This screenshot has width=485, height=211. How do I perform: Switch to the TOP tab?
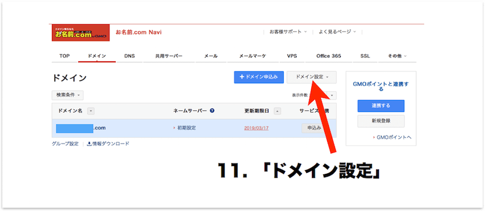(64, 56)
